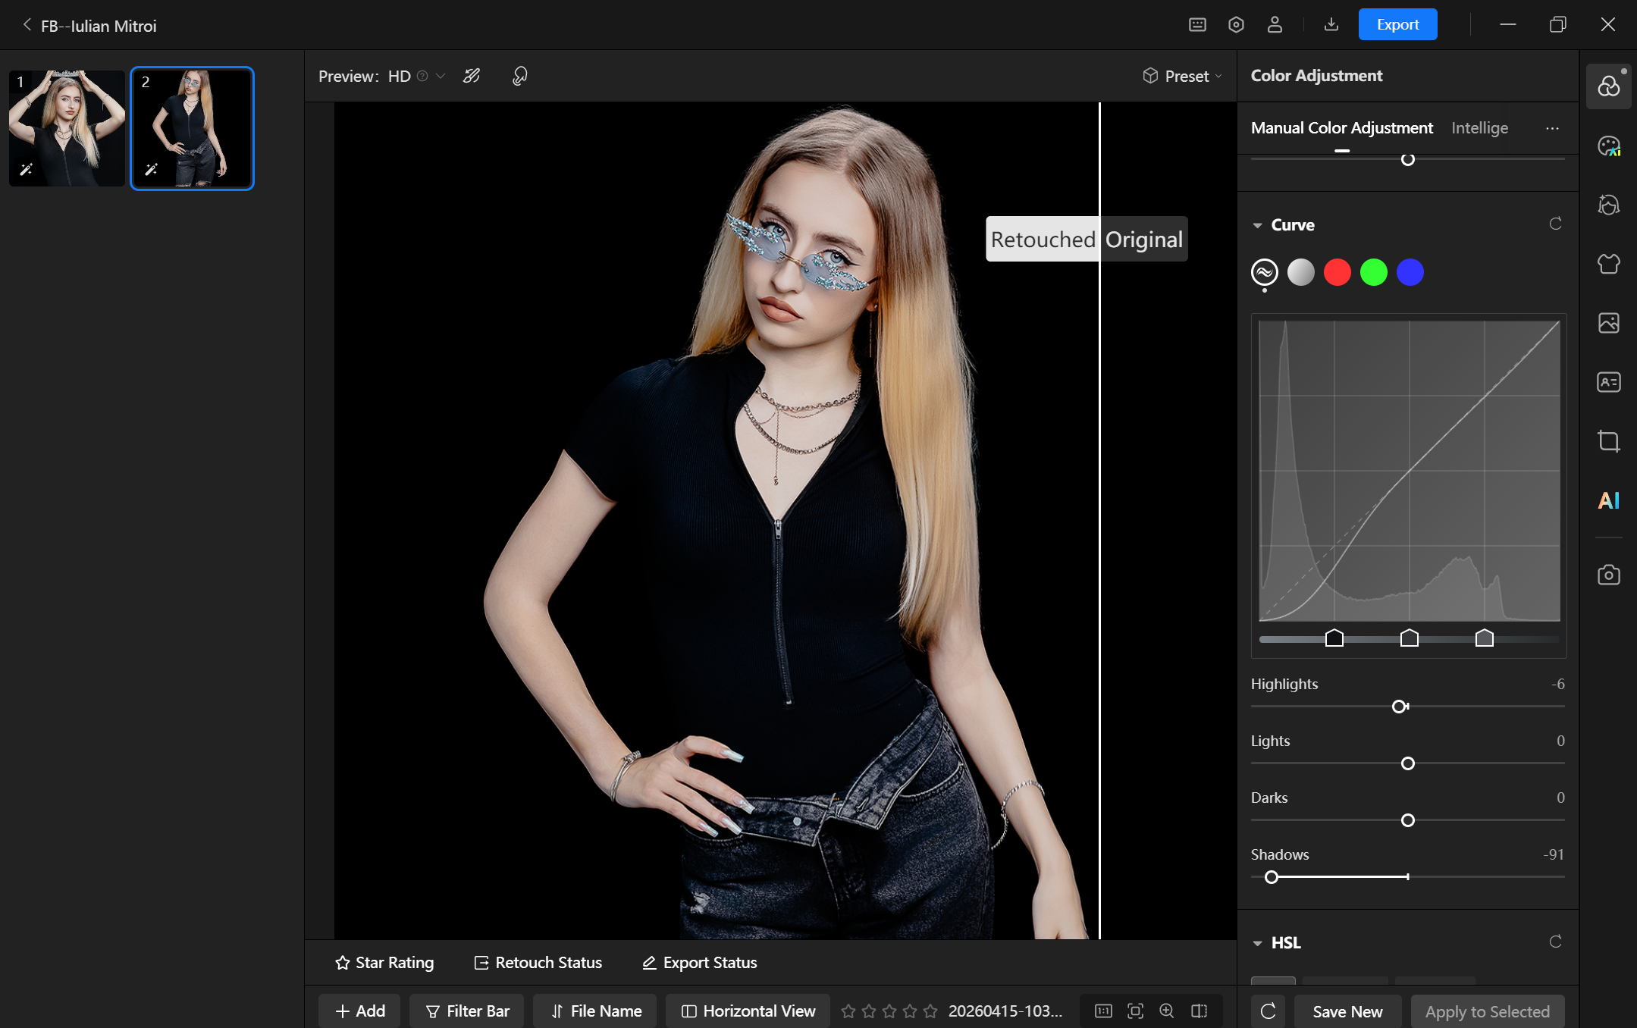
Task: Click the download icon in title bar
Action: pos(1331,25)
